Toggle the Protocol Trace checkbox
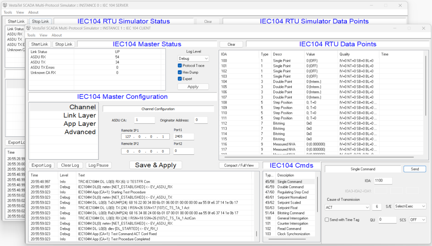Image resolution: width=432 pixels, height=246 pixels. (x=180, y=66)
